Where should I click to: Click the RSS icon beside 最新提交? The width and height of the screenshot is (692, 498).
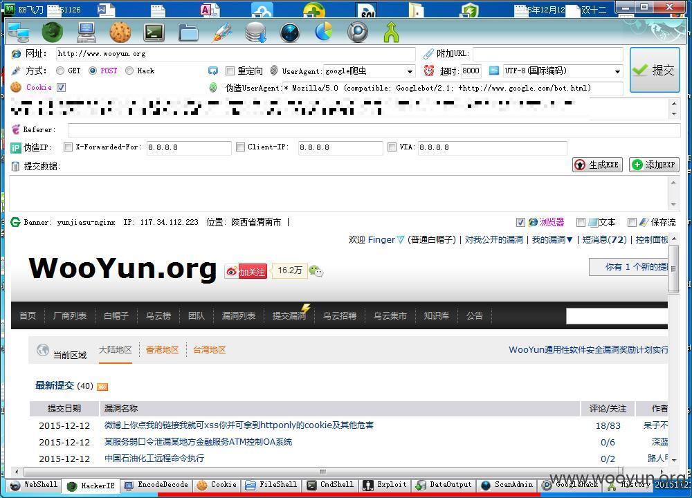point(102,387)
